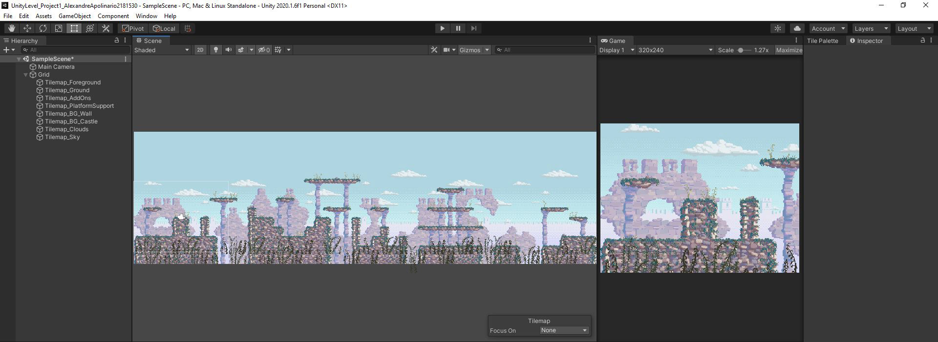The height and width of the screenshot is (342, 938).
Task: Toggle scene effects like skybox
Action: 241,50
